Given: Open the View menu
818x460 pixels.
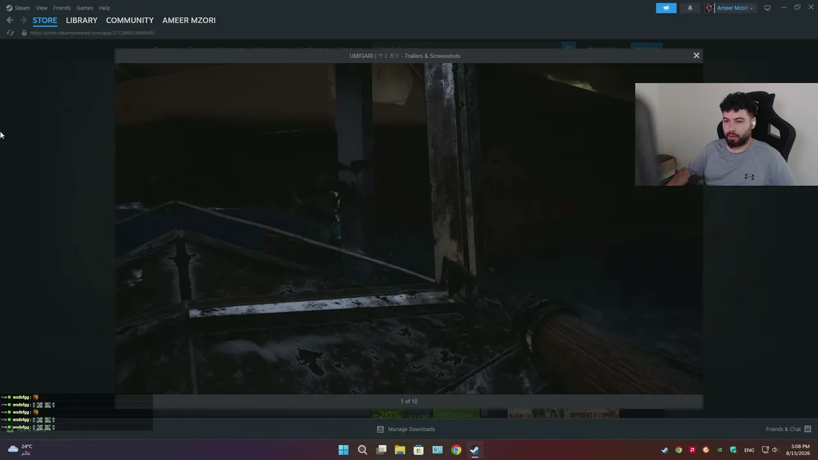Looking at the screenshot, I should 42,8.
